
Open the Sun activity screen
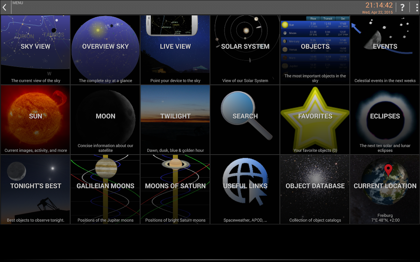tap(35, 119)
